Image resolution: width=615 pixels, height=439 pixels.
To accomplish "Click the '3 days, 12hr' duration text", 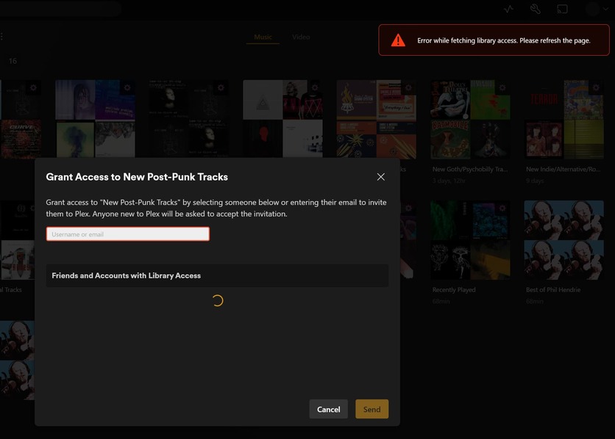I will pos(449,181).
